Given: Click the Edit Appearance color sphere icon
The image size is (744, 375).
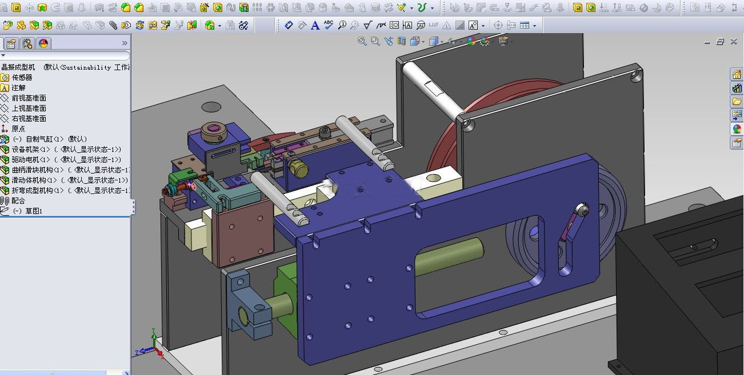Looking at the screenshot, I should click(x=471, y=41).
